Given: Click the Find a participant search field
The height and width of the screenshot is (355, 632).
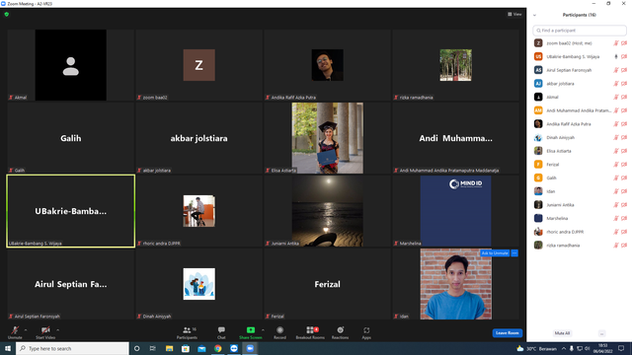Looking at the screenshot, I should pyautogui.click(x=580, y=31).
